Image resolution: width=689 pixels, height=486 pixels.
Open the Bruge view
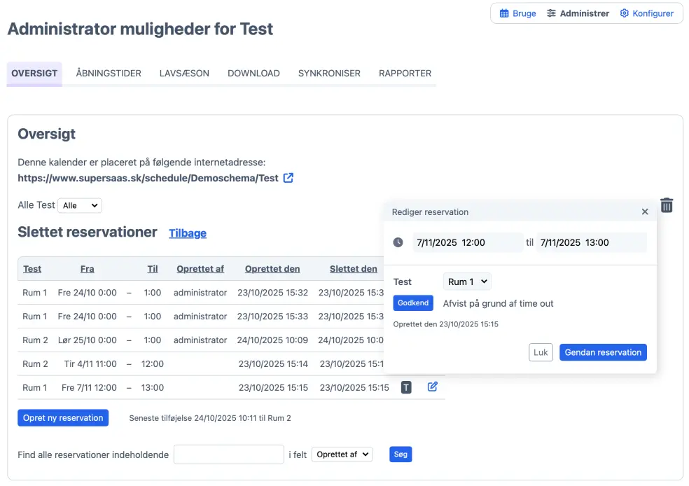517,13
